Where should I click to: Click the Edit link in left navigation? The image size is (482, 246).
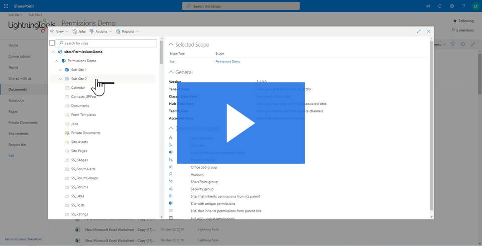(11, 156)
